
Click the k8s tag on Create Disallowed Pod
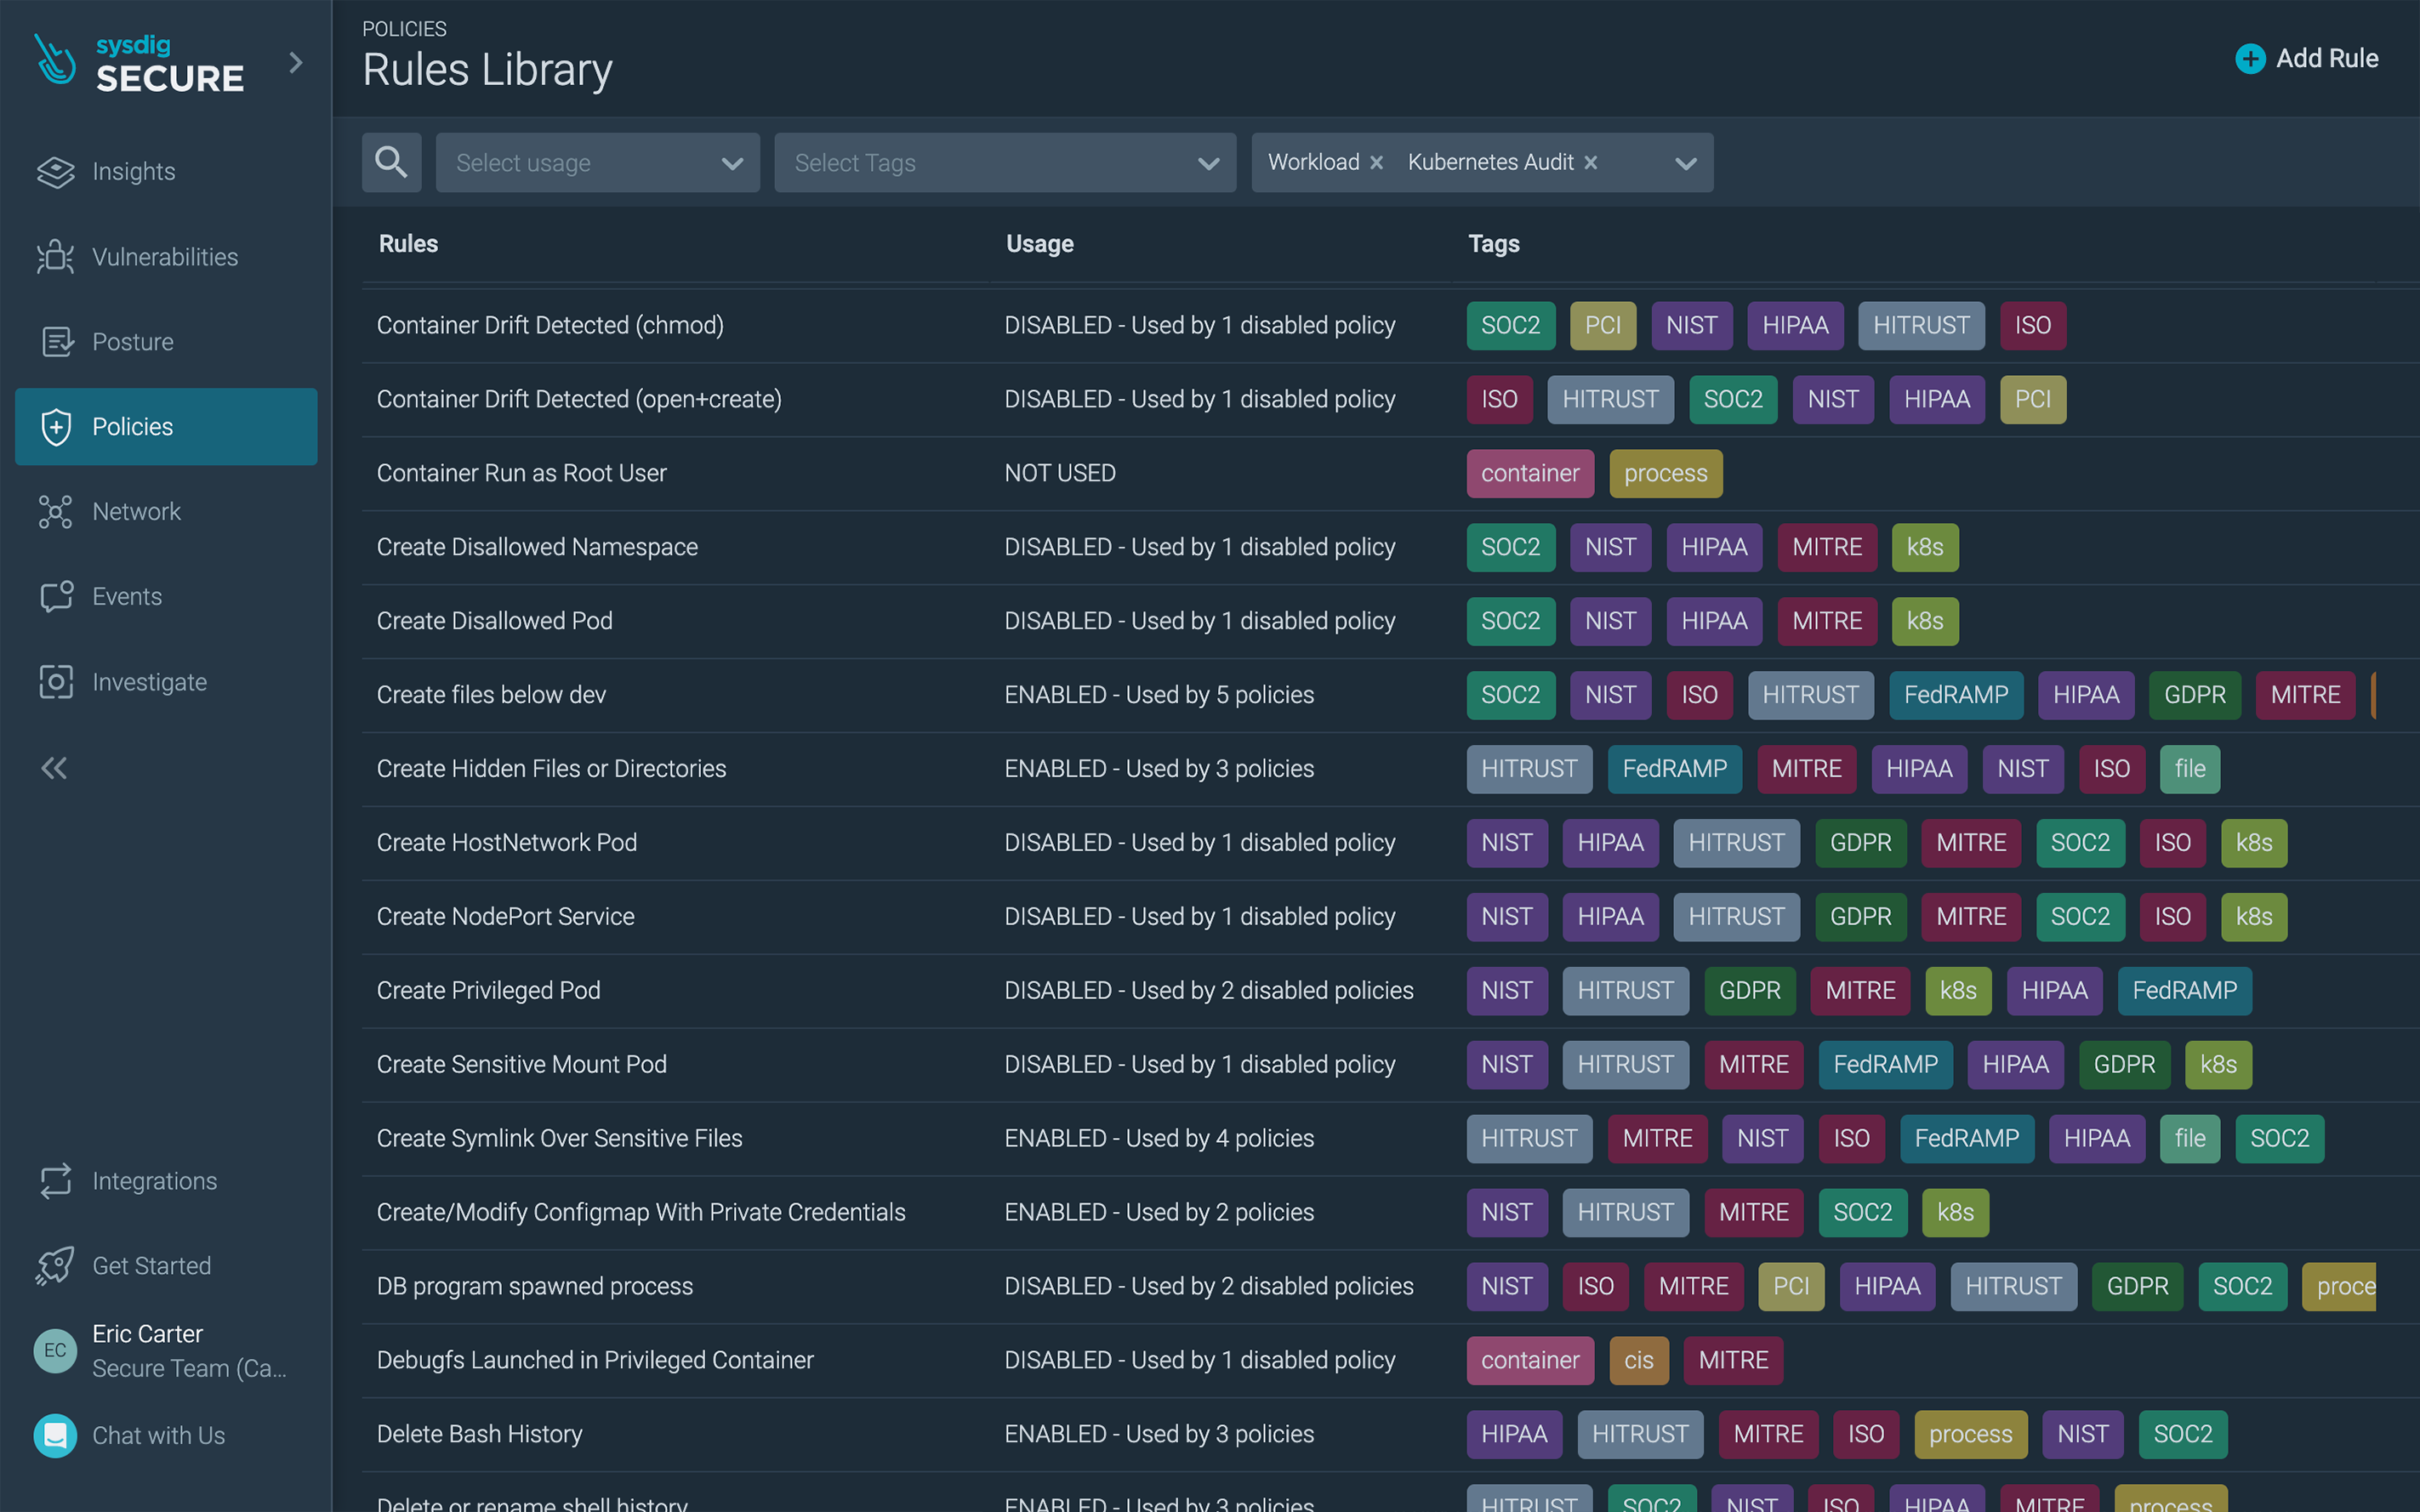tap(1924, 621)
